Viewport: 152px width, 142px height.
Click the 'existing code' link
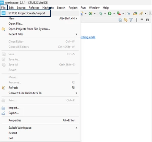point(88,37)
